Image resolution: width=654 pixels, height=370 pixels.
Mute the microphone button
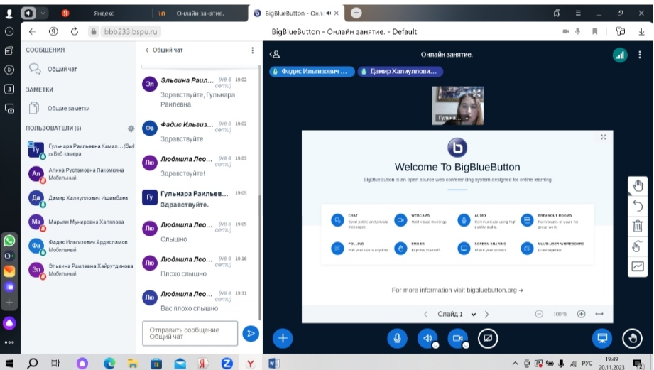(397, 338)
